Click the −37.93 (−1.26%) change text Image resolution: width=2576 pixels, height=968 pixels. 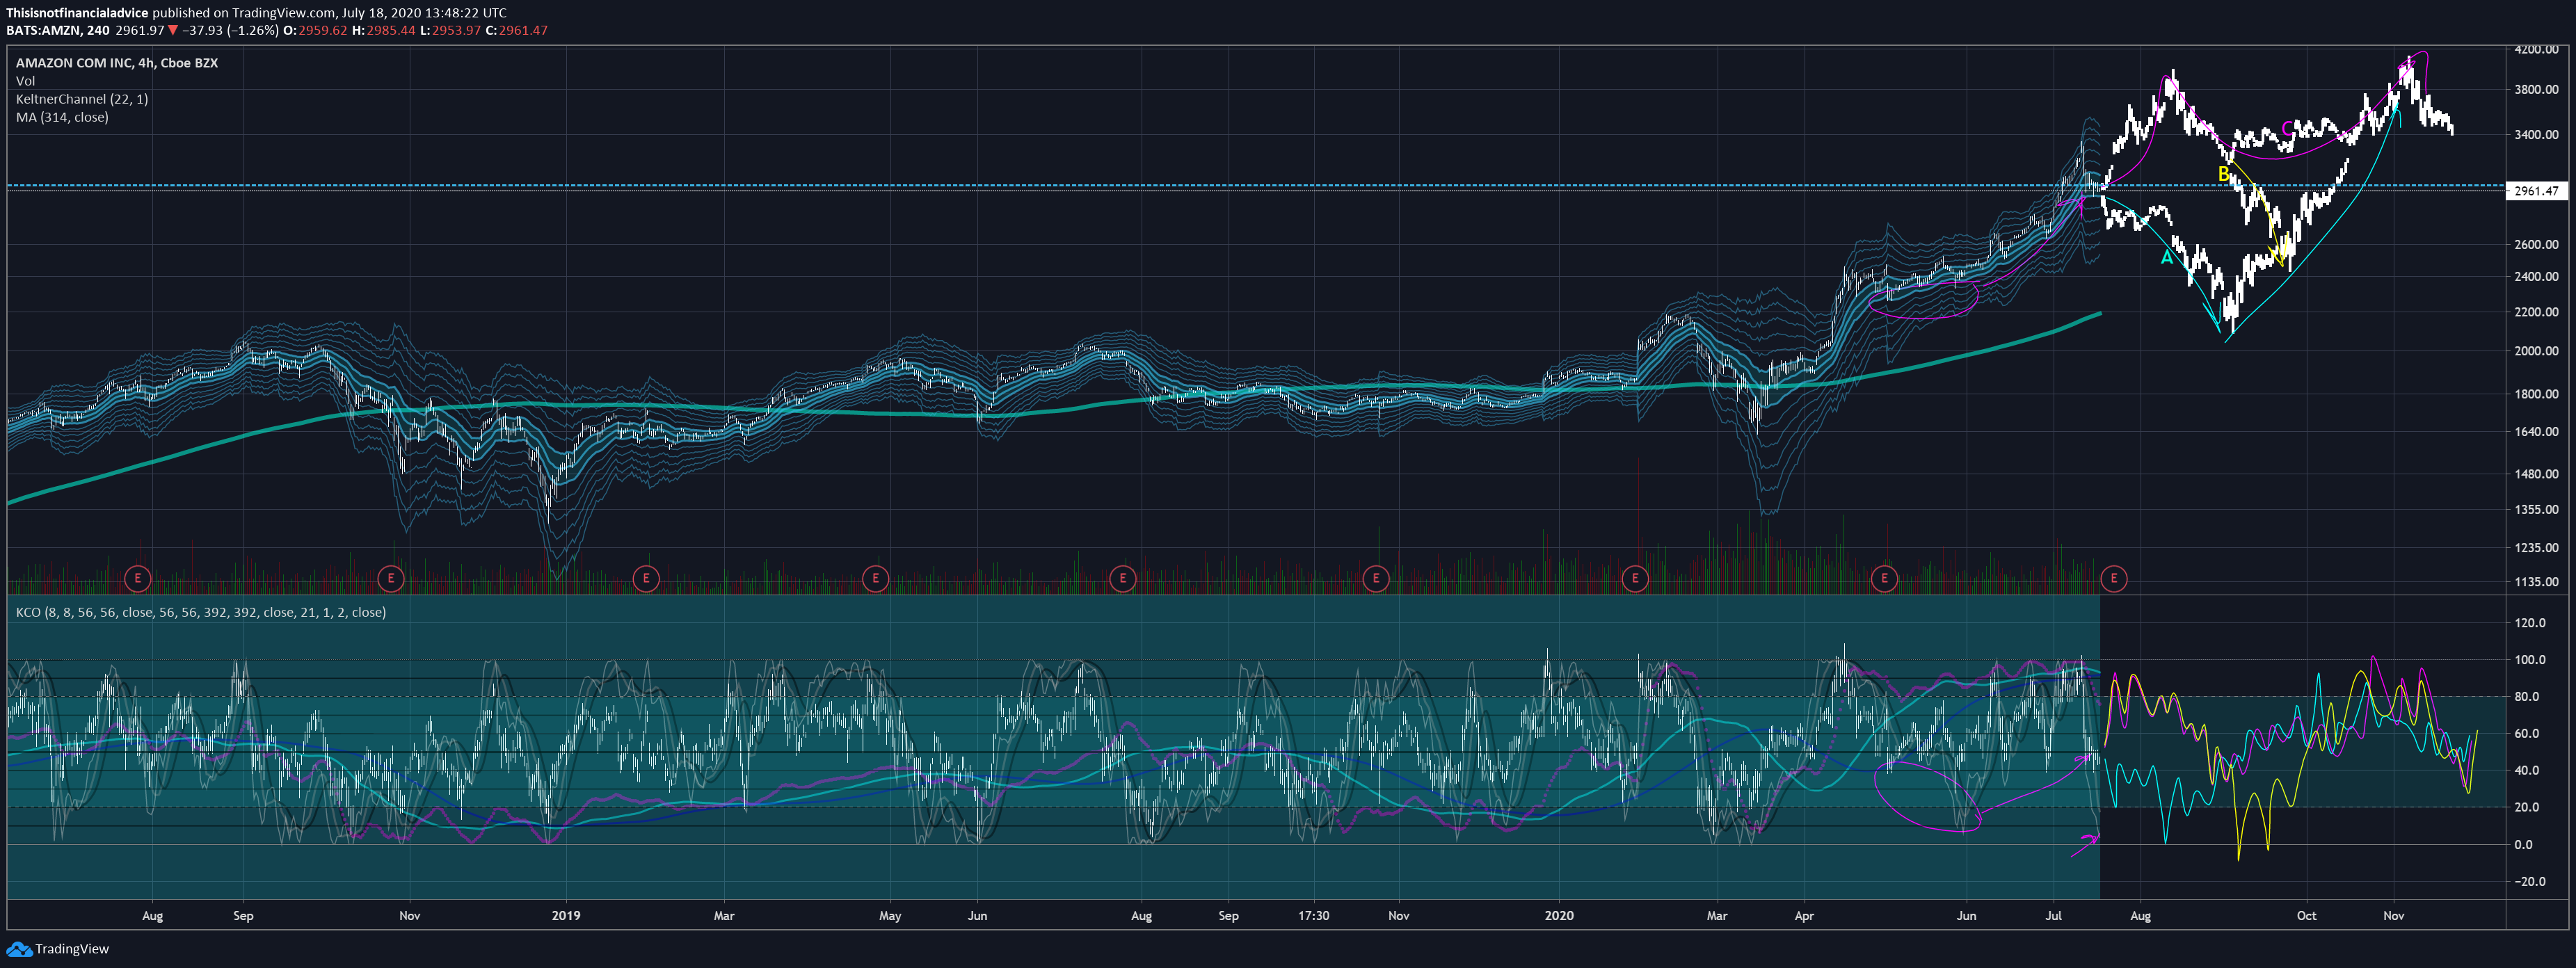coord(230,30)
